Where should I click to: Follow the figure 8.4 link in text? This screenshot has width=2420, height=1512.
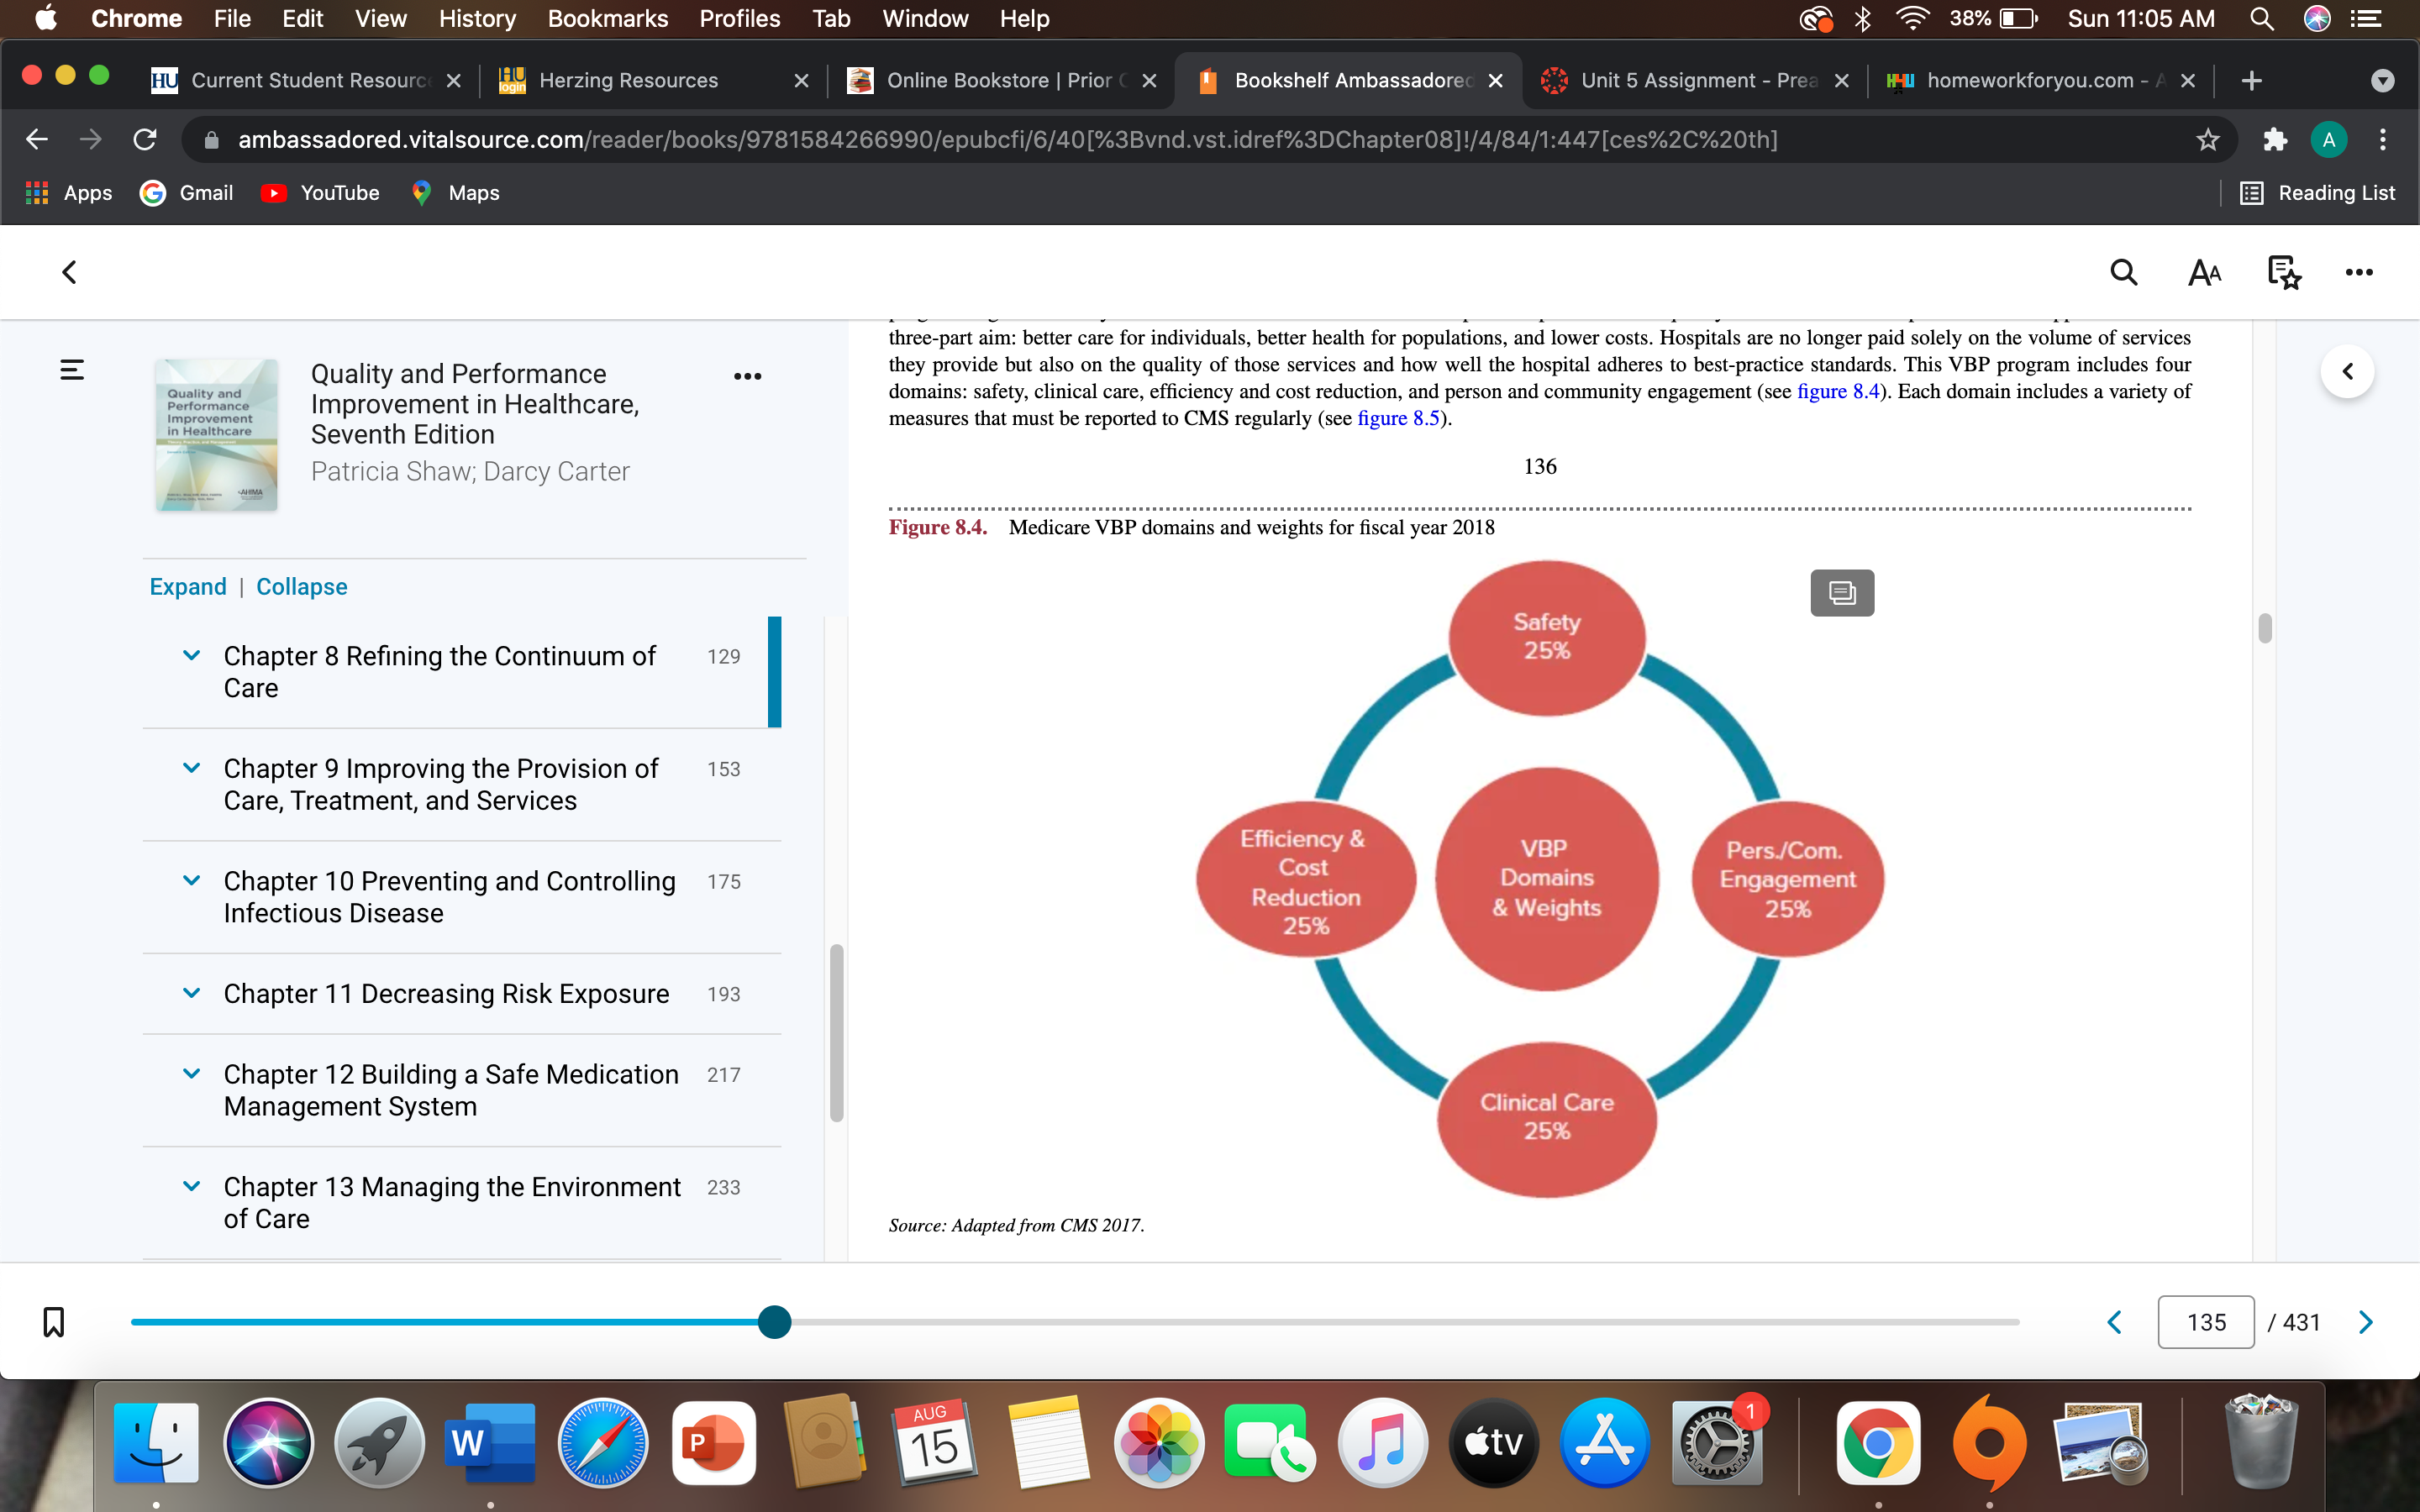[x=1838, y=391]
